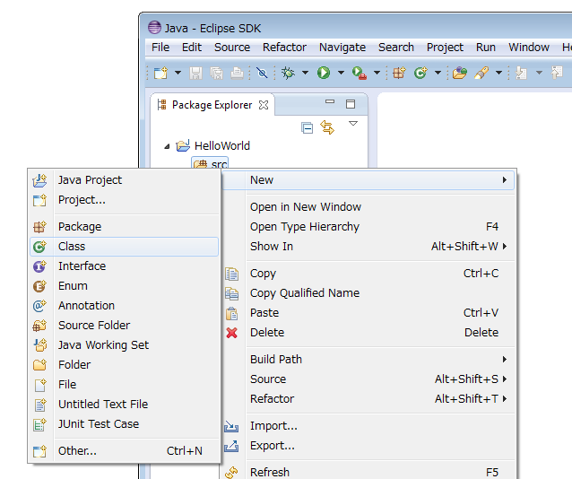Open the Refactor menu in menu bar

pyautogui.click(x=284, y=48)
